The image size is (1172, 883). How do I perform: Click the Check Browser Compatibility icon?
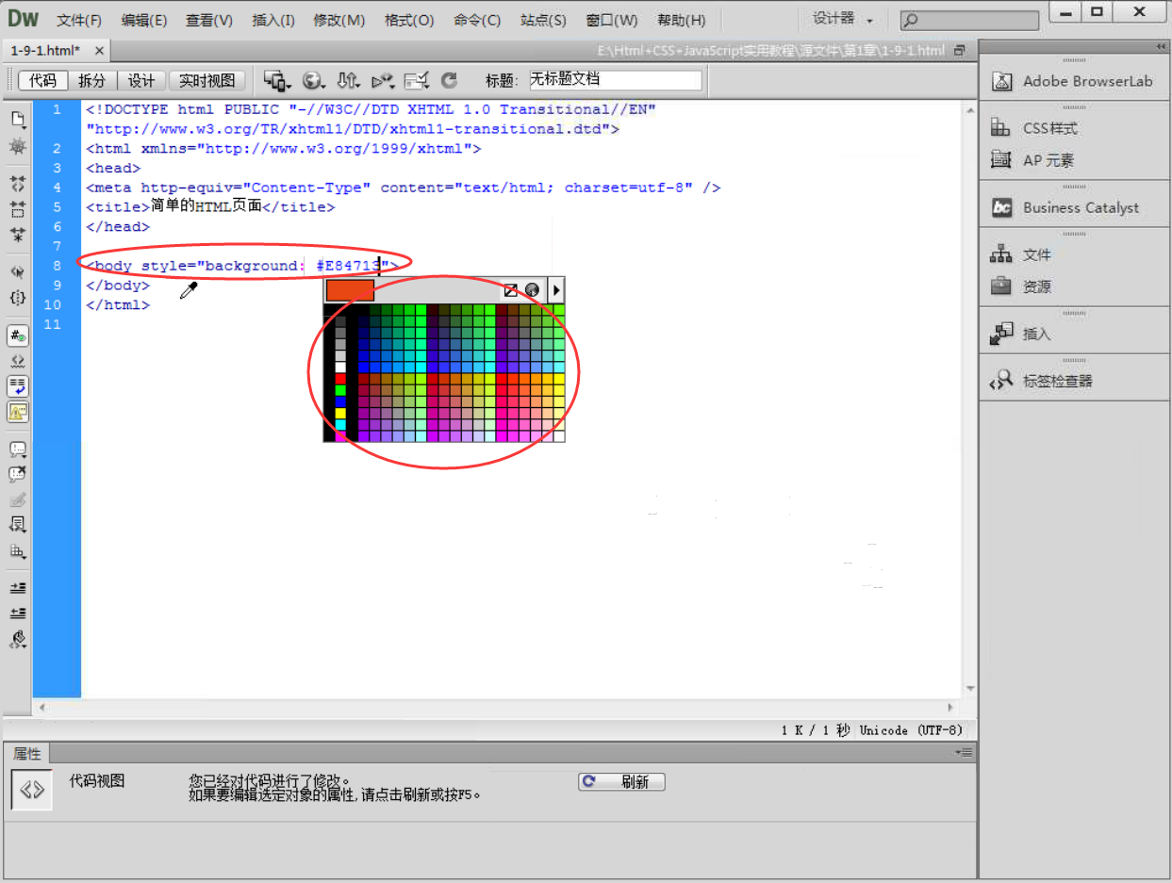click(417, 81)
